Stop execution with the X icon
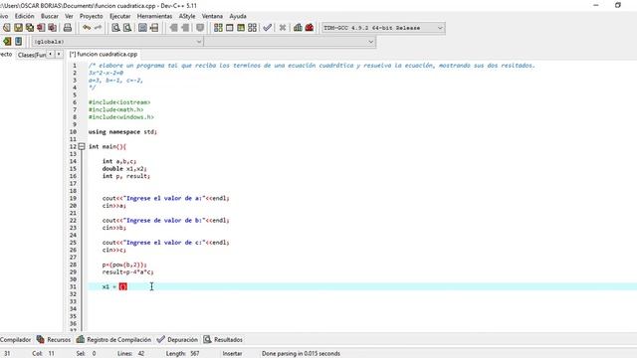Screen dimensions: 637x358 pos(283,28)
